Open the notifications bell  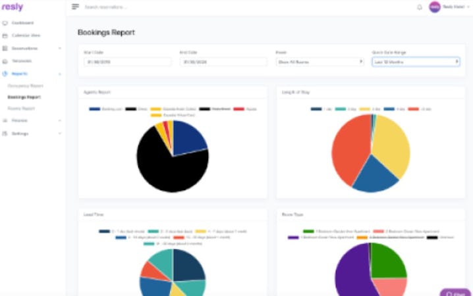pos(419,7)
